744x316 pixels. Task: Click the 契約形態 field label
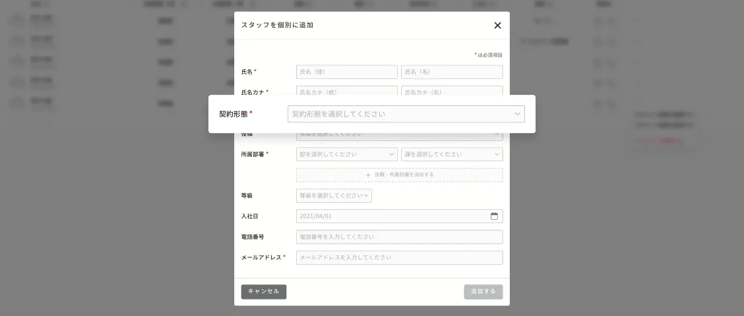233,114
